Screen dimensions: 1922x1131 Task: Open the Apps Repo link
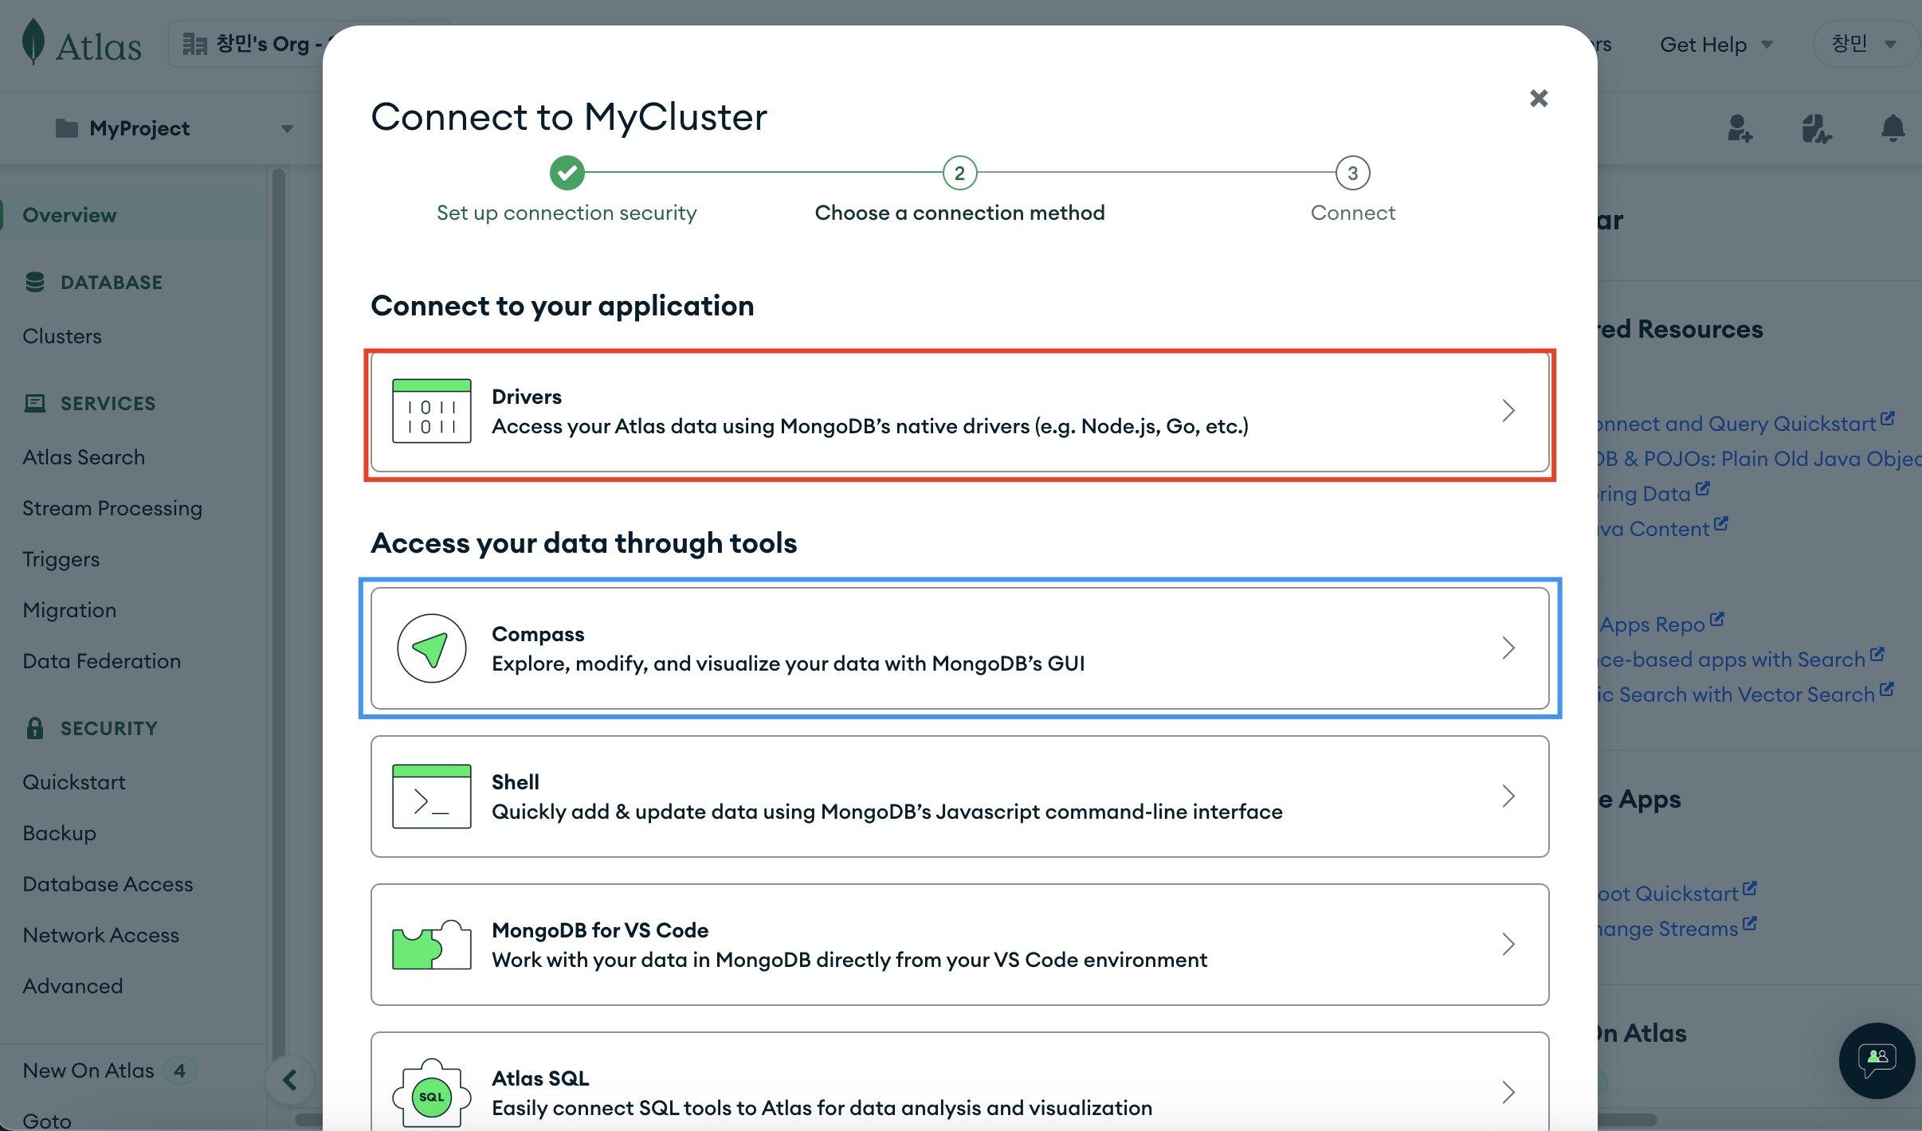[x=1653, y=624]
